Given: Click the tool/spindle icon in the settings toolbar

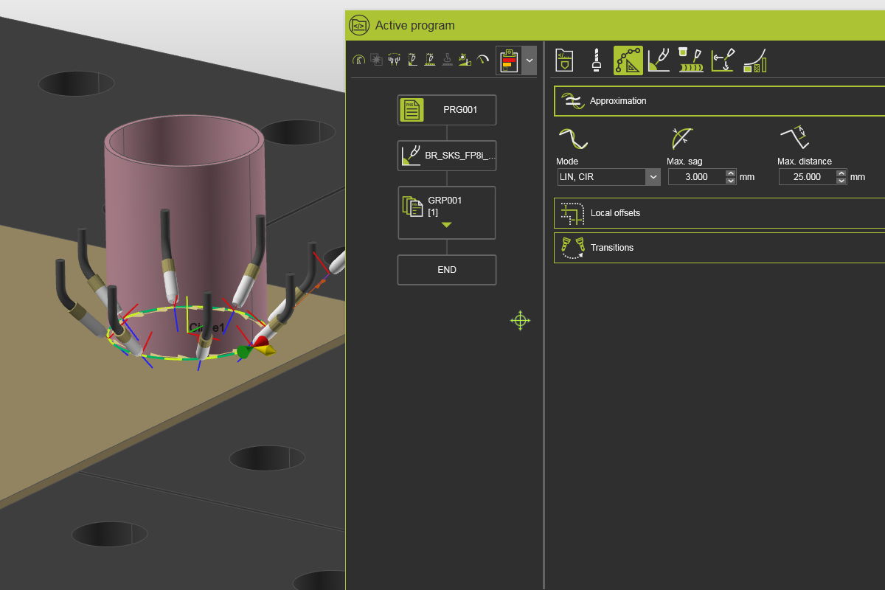Looking at the screenshot, I should click(596, 60).
